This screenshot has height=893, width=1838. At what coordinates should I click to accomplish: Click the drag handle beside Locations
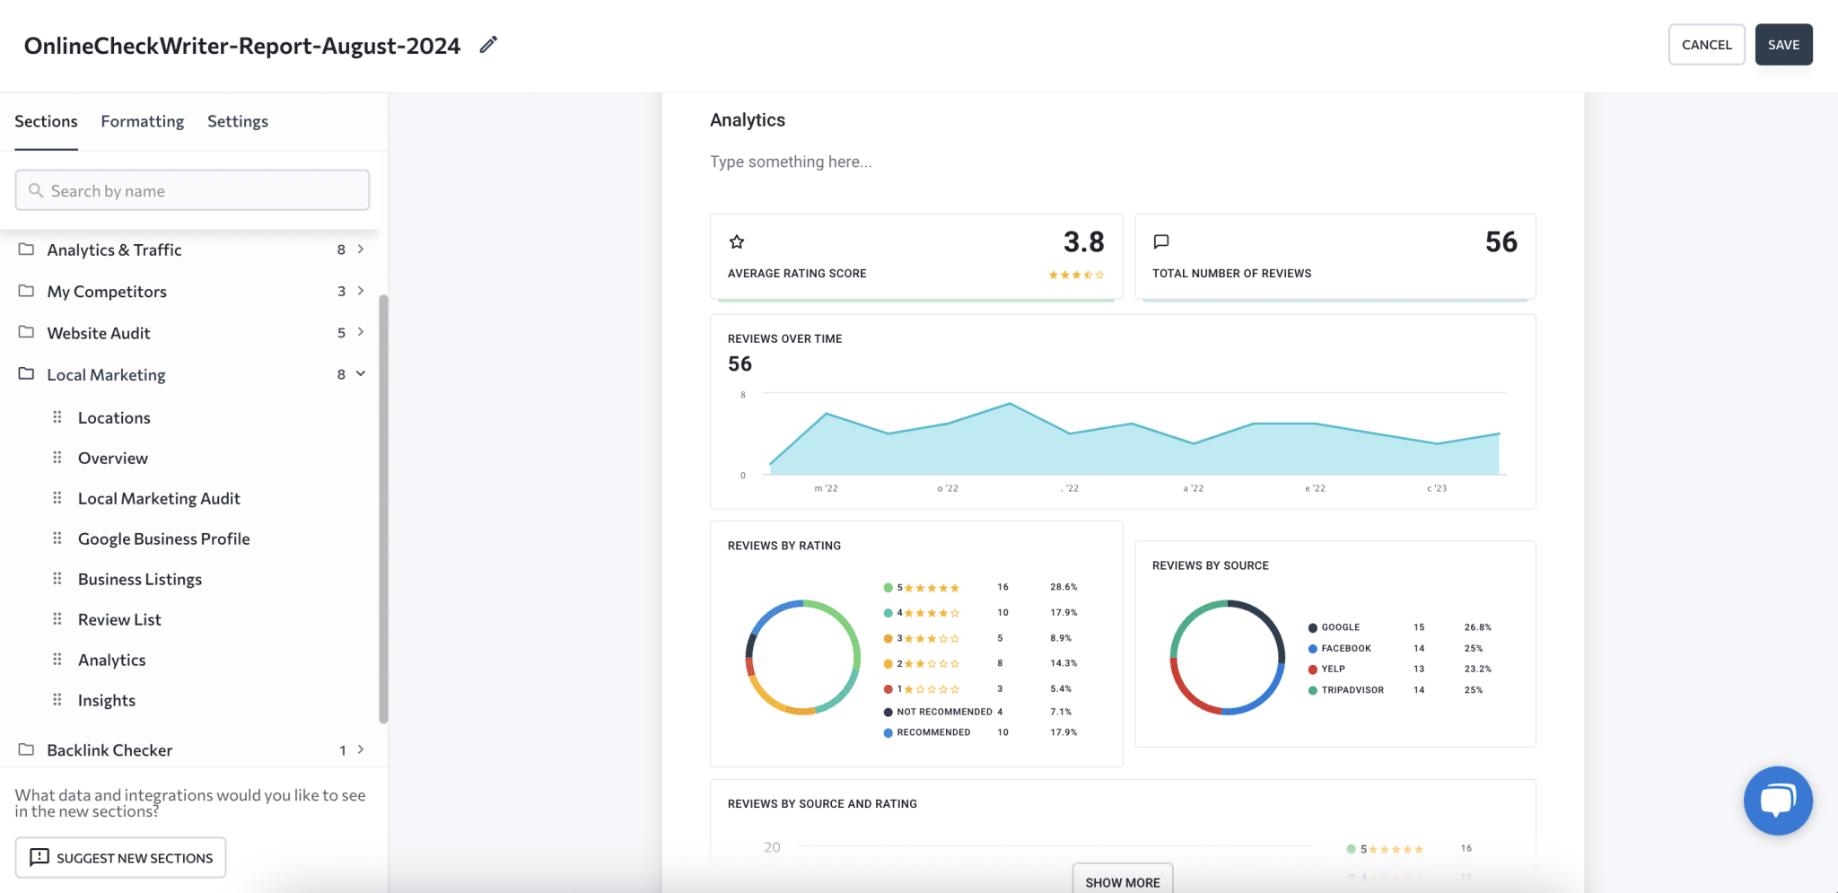tap(57, 416)
